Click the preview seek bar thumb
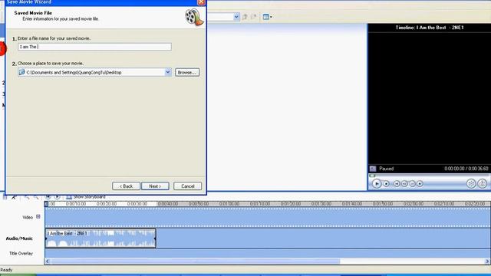 372,176
